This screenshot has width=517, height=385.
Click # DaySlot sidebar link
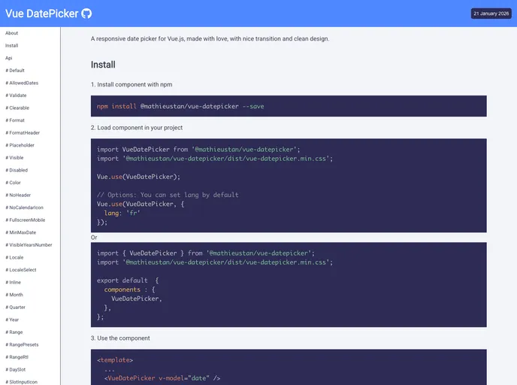(16, 369)
